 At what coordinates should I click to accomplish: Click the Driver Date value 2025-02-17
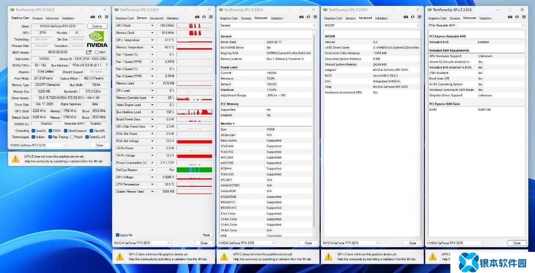(274, 42)
